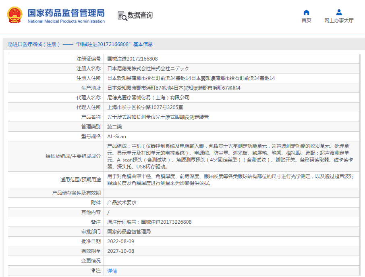Screen dimensions: 365x277
Task: Click the 数据查询 magnifier document icon
Action: click(122, 16)
